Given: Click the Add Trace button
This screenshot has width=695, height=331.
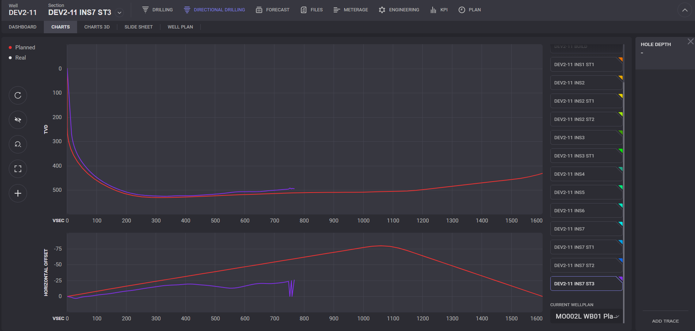Looking at the screenshot, I should (x=665, y=321).
